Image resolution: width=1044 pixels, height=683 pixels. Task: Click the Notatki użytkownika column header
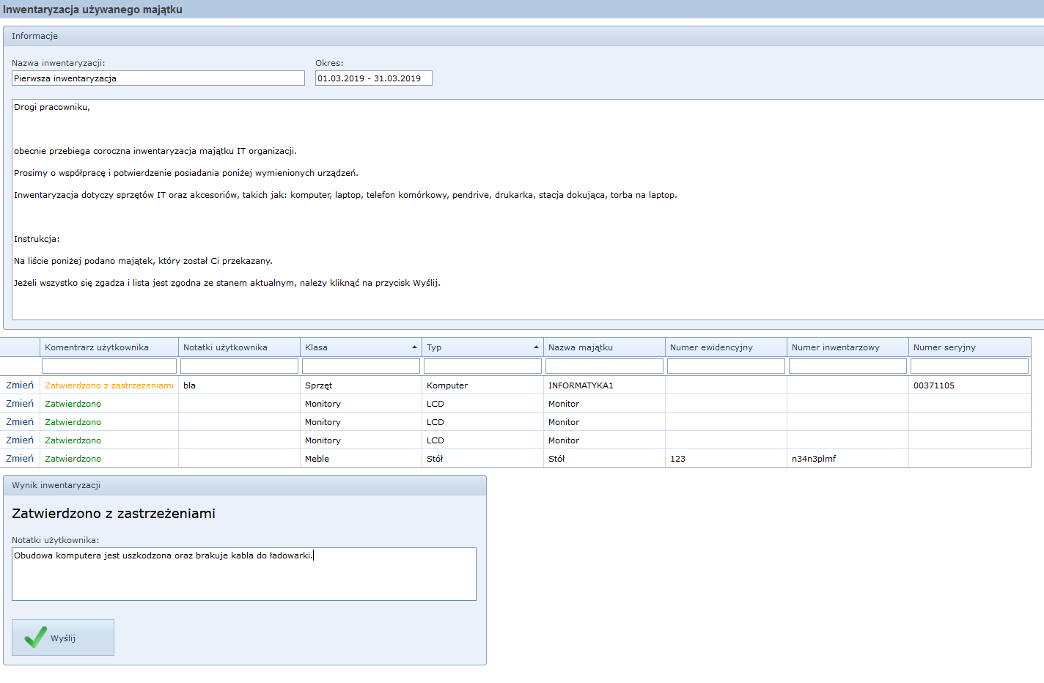point(240,347)
